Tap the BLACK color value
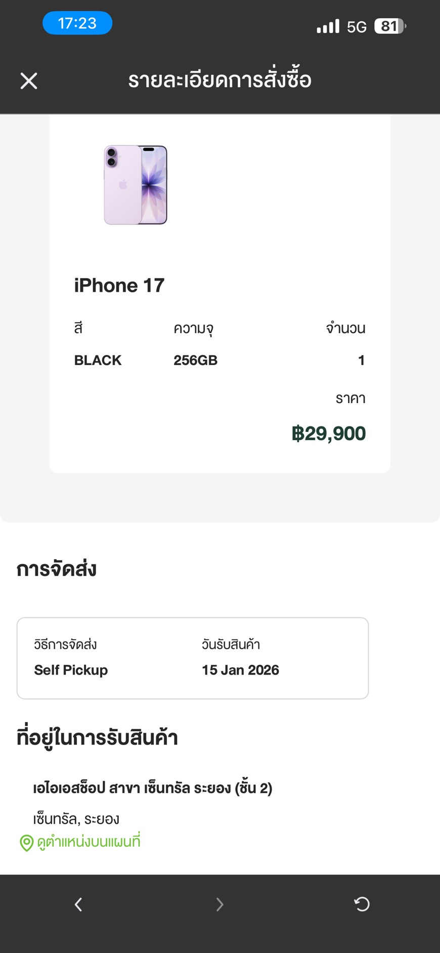This screenshot has height=953, width=440. [98, 360]
